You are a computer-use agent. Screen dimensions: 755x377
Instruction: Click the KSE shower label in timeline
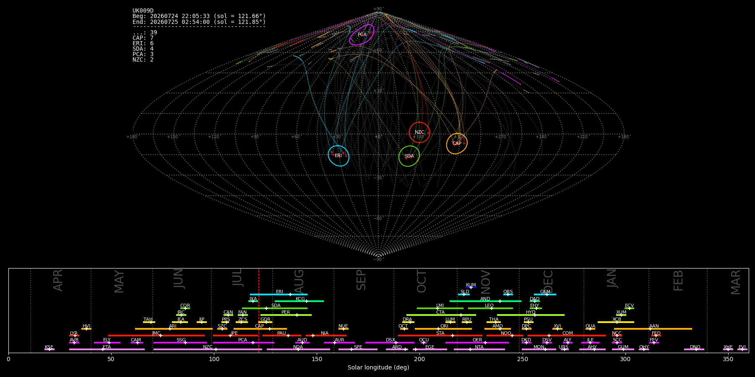(49, 347)
